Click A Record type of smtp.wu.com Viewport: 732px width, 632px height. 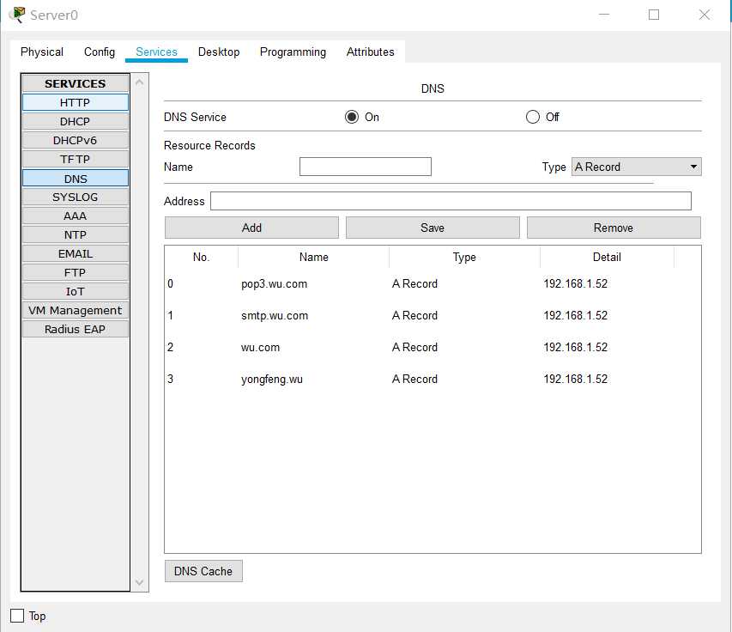click(414, 315)
